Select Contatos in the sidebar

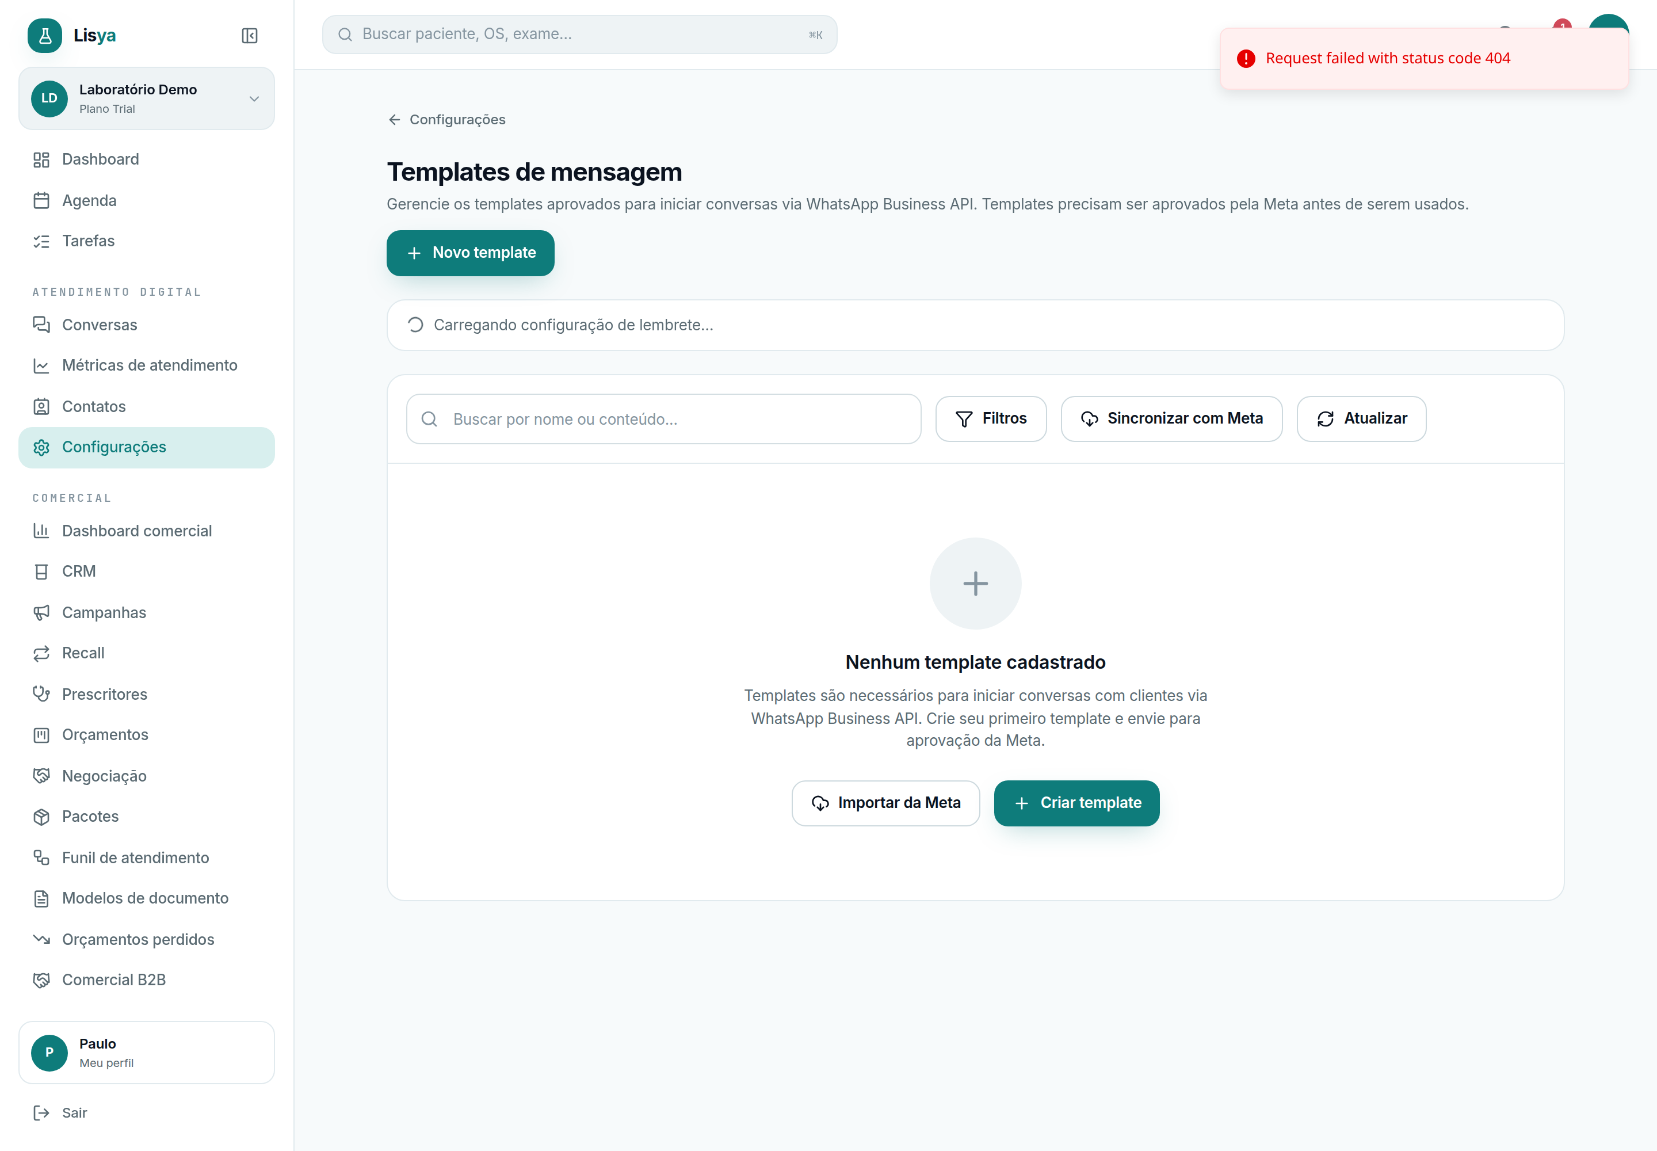pos(146,407)
